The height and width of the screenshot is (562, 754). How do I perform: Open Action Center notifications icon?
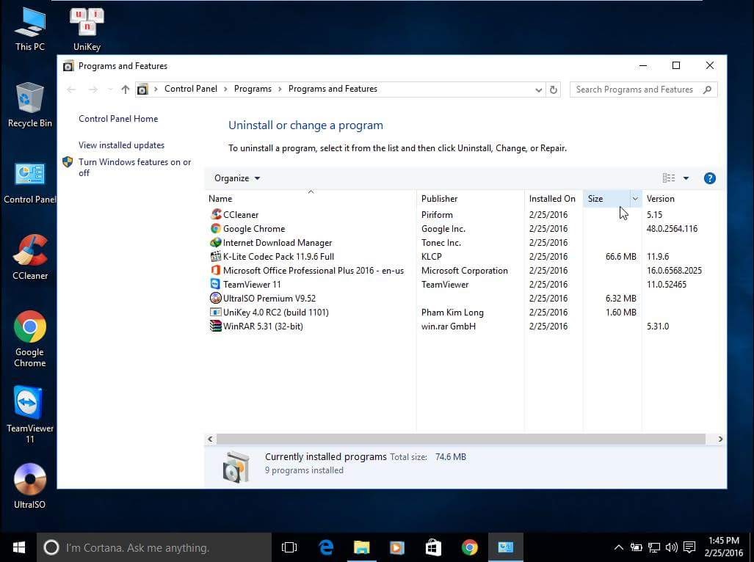689,547
